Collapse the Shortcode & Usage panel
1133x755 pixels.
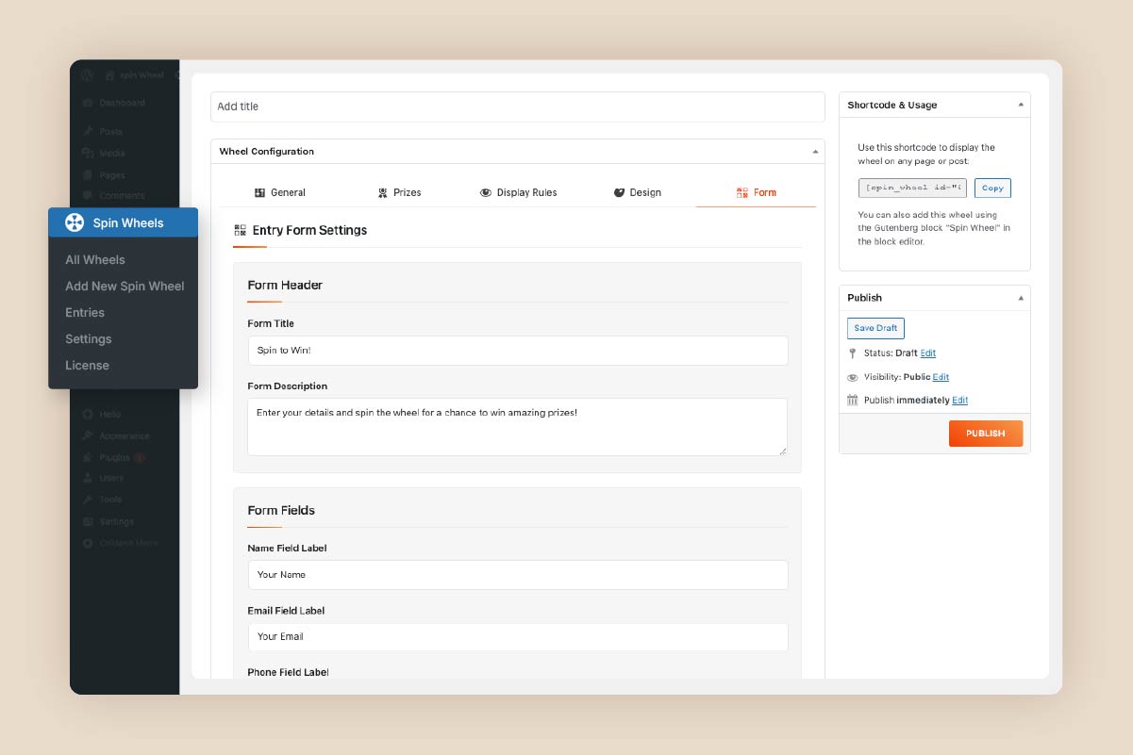click(x=1019, y=105)
